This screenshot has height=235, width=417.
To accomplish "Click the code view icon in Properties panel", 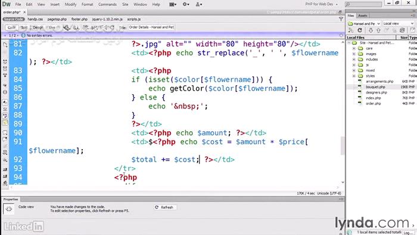I will (8, 209).
